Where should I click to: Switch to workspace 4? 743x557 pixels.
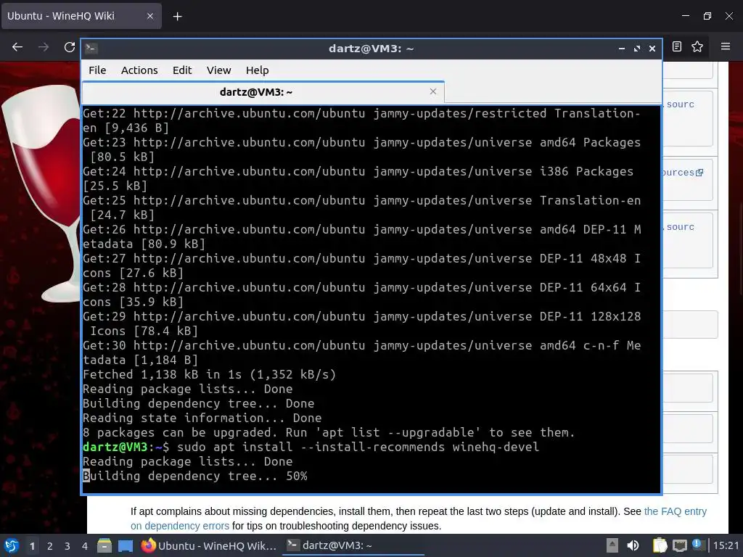point(84,546)
